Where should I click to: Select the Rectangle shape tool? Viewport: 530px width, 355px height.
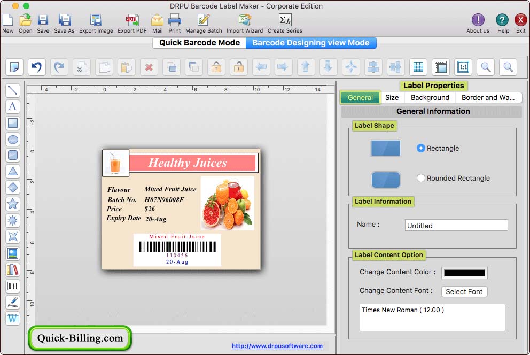coord(13,123)
